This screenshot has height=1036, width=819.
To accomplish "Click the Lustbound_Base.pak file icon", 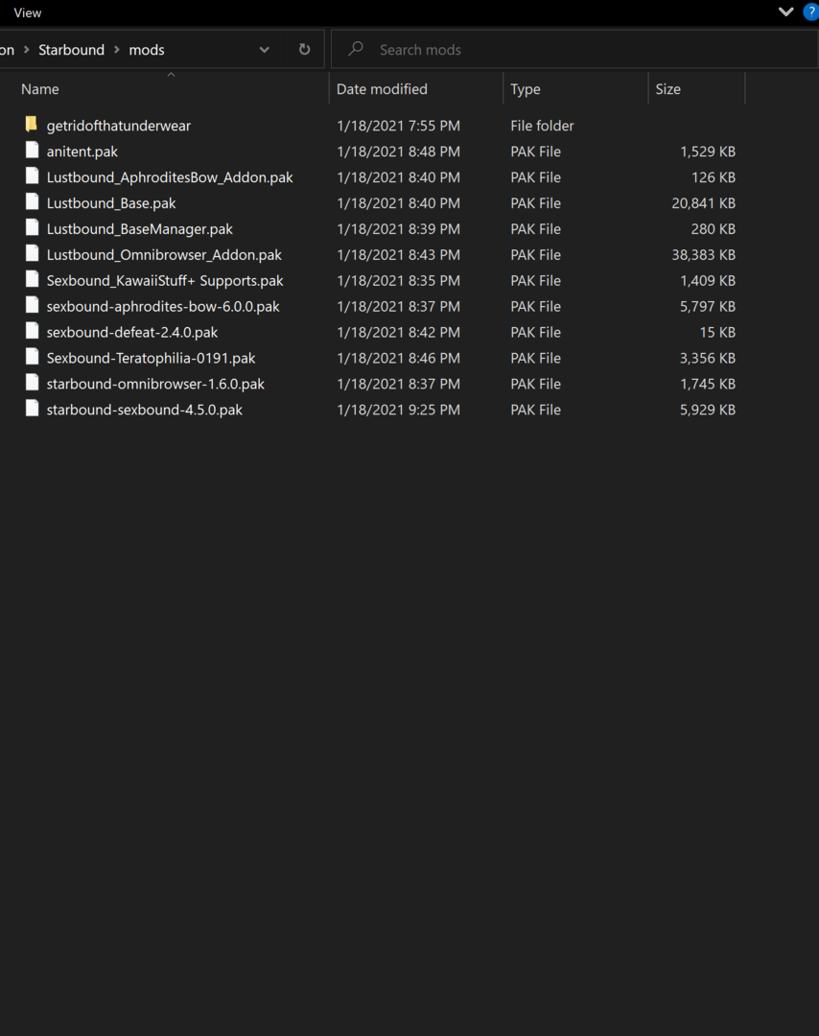I will point(32,201).
